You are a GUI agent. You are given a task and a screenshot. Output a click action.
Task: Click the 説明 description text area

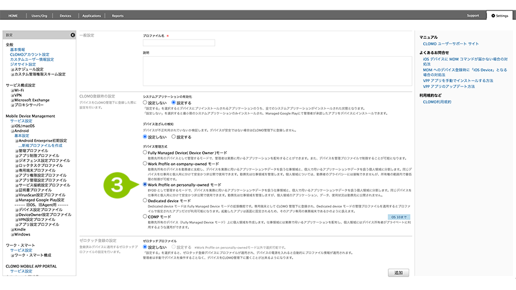click(x=277, y=71)
